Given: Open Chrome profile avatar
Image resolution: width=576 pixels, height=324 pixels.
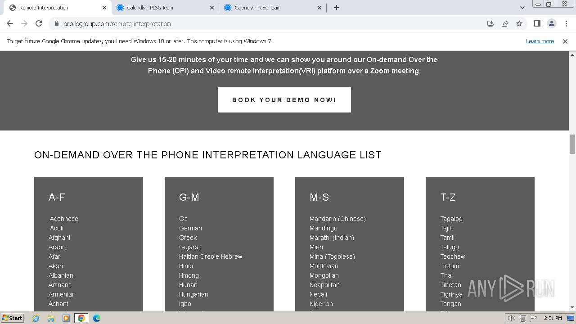Looking at the screenshot, I should click(552, 24).
